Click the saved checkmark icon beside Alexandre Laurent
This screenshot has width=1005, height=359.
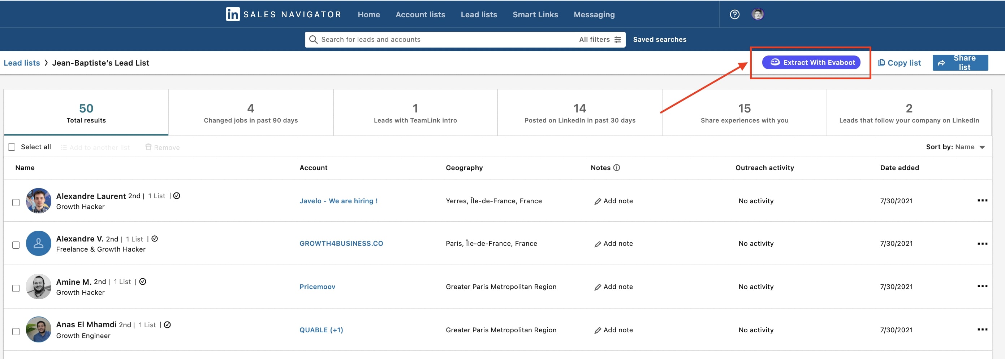[x=177, y=196]
